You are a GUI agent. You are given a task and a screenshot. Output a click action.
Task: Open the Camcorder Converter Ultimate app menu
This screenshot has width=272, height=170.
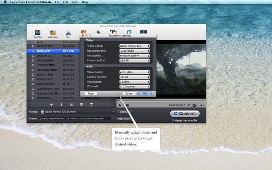[31, 2]
